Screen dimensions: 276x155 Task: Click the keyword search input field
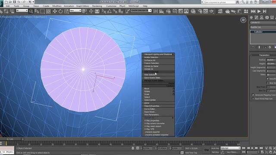(x=219, y=2)
